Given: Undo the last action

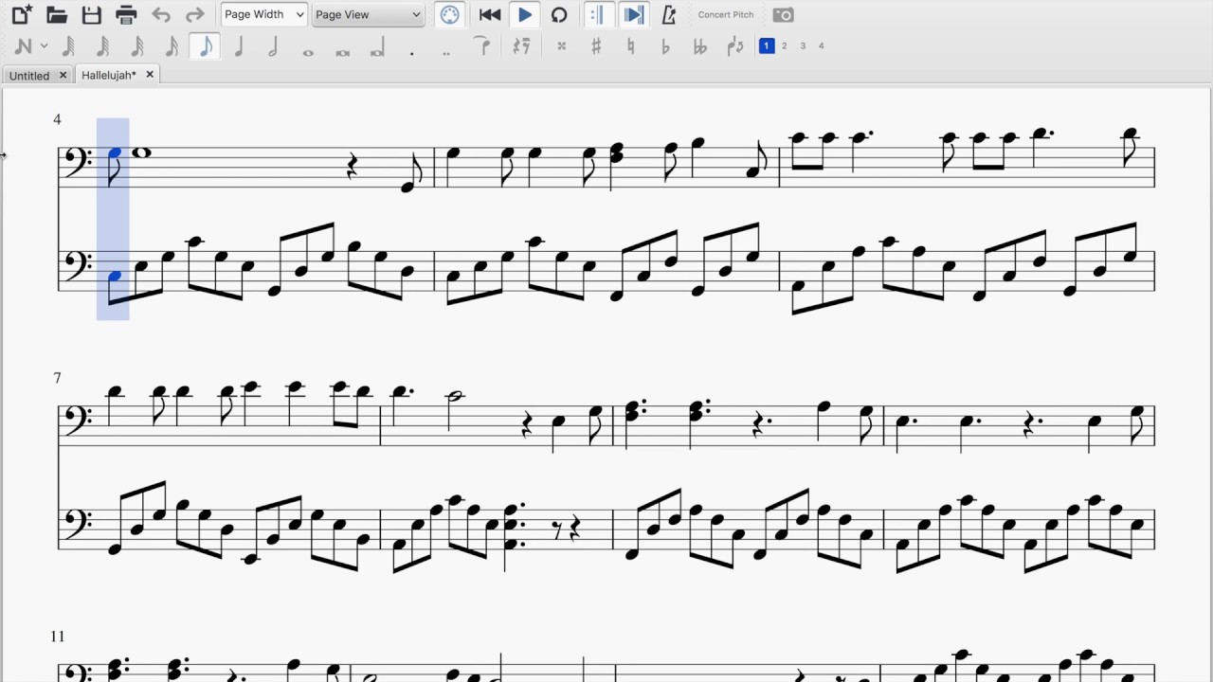Looking at the screenshot, I should point(161,14).
